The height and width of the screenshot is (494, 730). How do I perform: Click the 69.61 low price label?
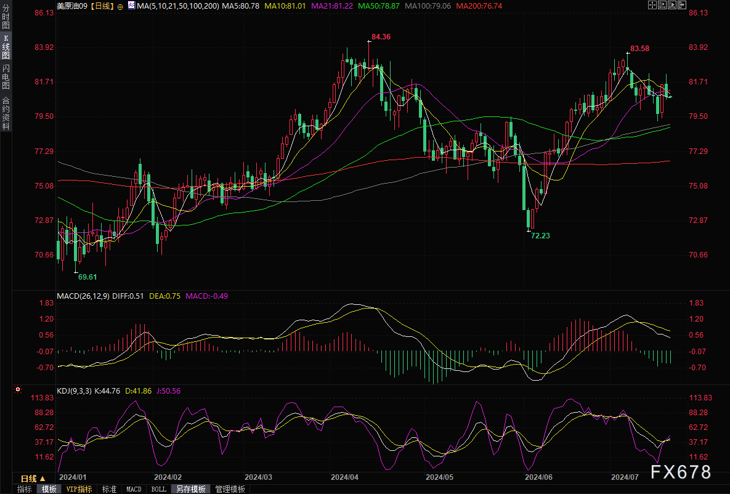(x=87, y=277)
